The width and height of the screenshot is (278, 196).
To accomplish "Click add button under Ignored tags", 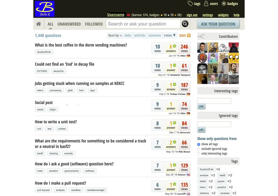I will click(x=201, y=130).
